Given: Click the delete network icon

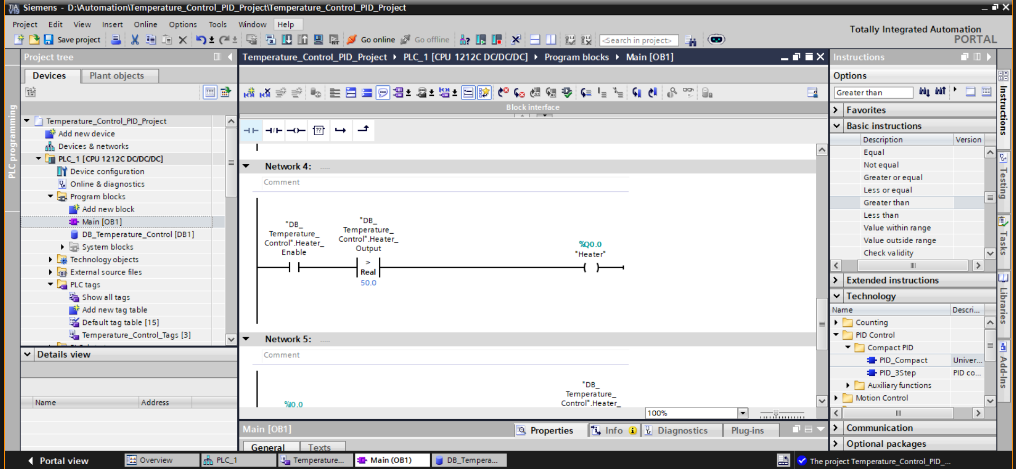Looking at the screenshot, I should (265, 93).
